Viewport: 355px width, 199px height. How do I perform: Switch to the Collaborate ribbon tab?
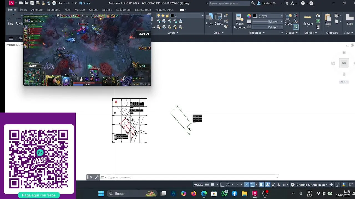click(123, 10)
